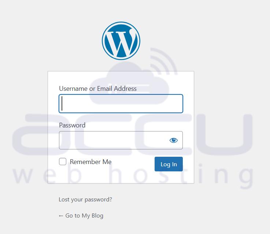
Task: Click the word Blog in the bottom link
Action: pos(97,216)
